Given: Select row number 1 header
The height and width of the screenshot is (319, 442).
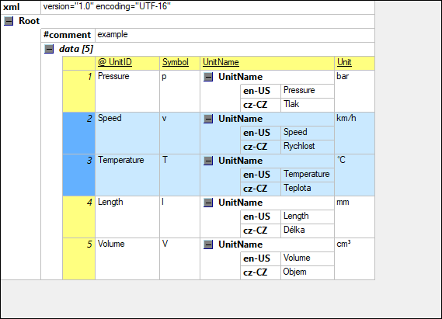Looking at the screenshot, I should pyautogui.click(x=79, y=92).
